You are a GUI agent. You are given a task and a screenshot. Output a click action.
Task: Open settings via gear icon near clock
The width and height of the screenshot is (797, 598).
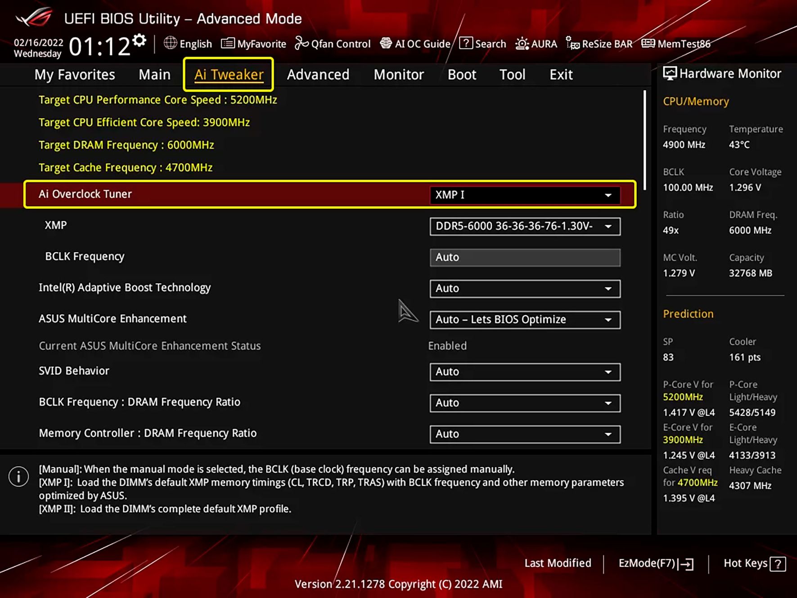pos(140,40)
